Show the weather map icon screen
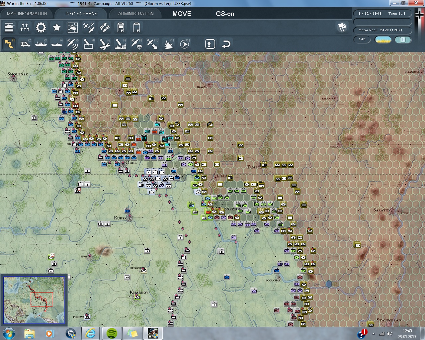Viewport: 425px width, 340px height. coord(73,28)
